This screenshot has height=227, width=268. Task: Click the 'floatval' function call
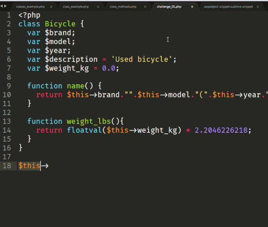click(84, 130)
